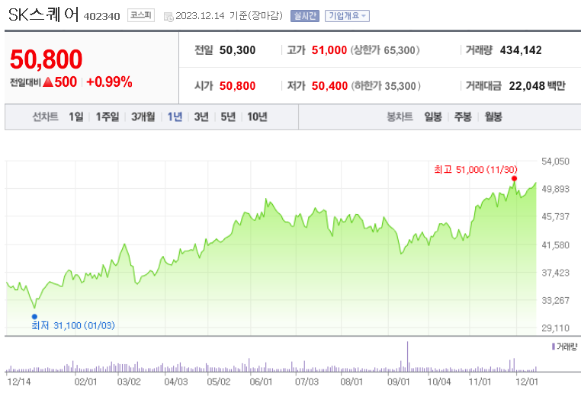This screenshot has width=581, height=393.
Task: Click the 최고 51,000 (11/30) label
Action: click(475, 170)
